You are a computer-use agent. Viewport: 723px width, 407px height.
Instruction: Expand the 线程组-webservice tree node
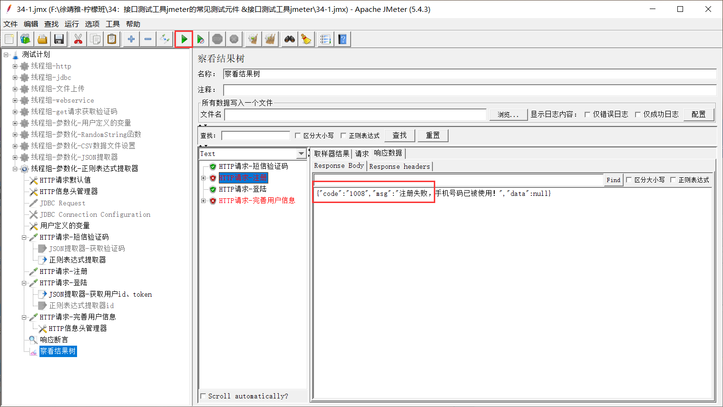click(15, 100)
